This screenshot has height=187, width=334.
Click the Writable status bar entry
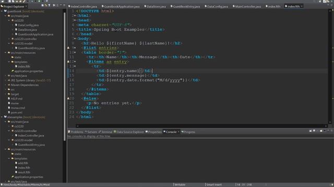180,185
